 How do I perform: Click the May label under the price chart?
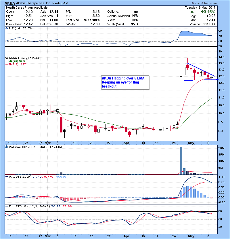[x=191, y=143]
